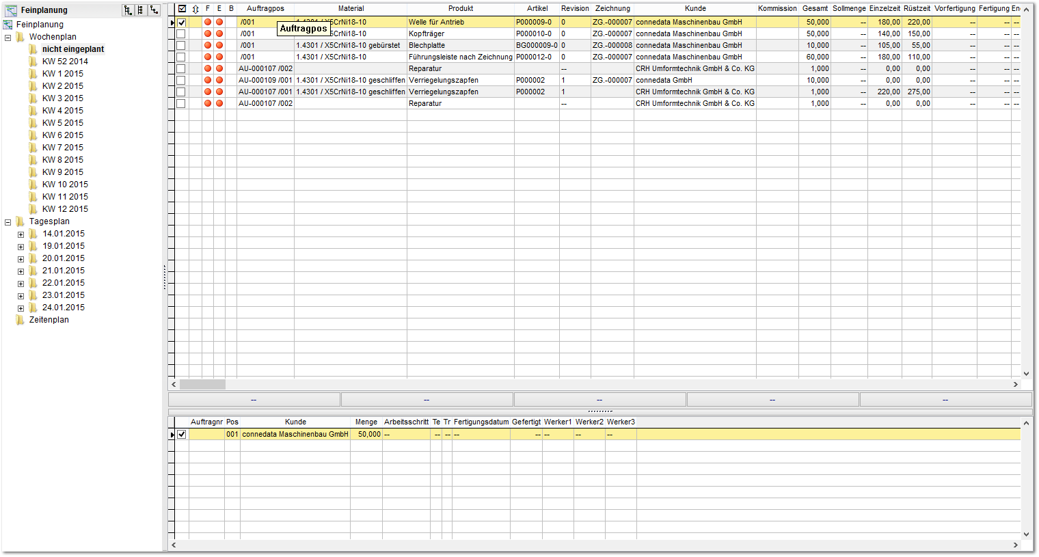Click the 'ZG.-000008' drawing cell
The width and height of the screenshot is (1039, 557).
612,45
